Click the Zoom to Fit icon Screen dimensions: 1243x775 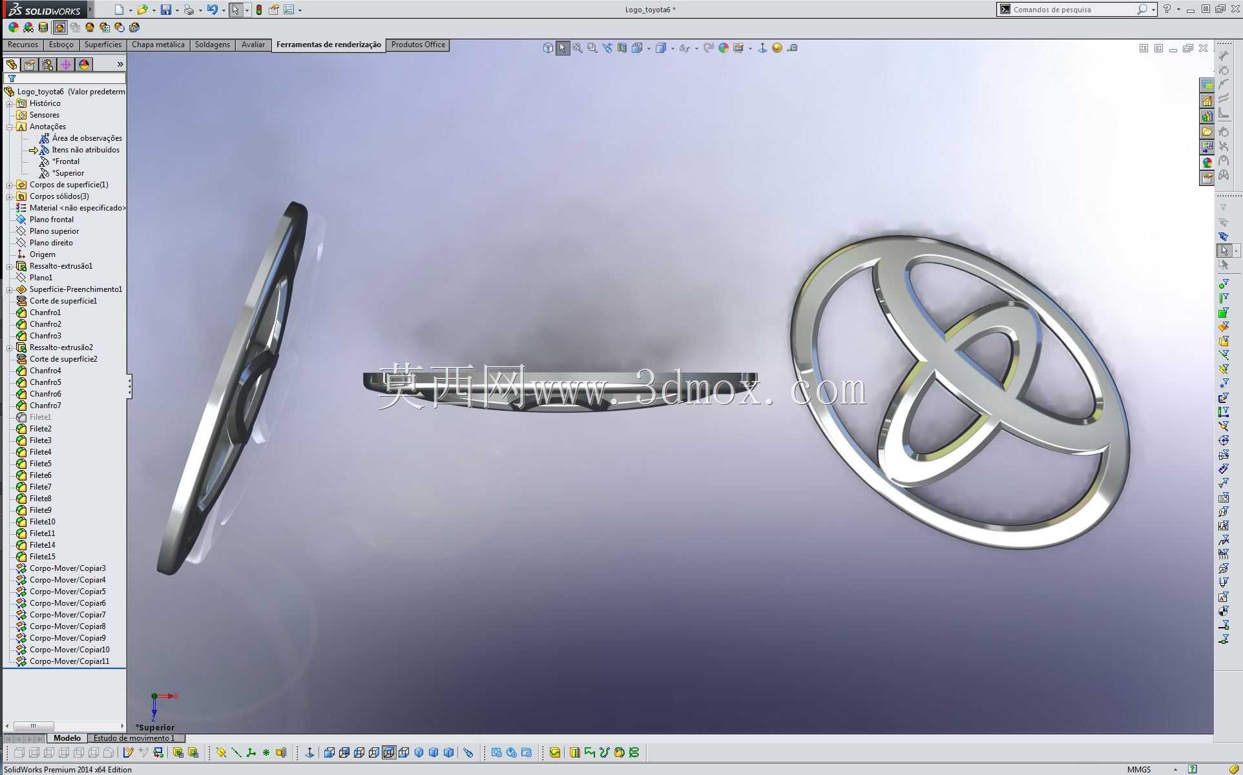[578, 48]
